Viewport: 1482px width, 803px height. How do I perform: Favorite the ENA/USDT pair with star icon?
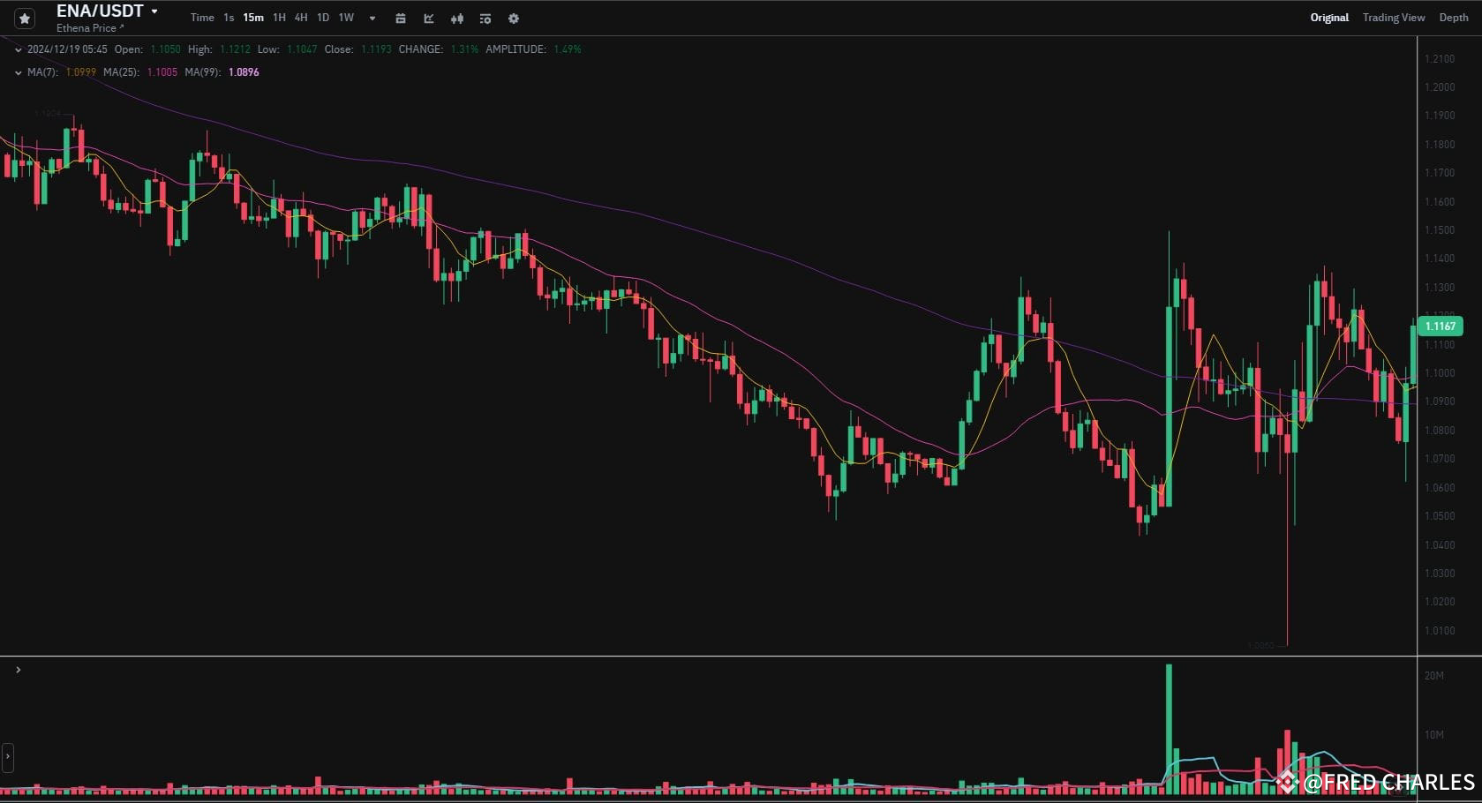(x=25, y=18)
